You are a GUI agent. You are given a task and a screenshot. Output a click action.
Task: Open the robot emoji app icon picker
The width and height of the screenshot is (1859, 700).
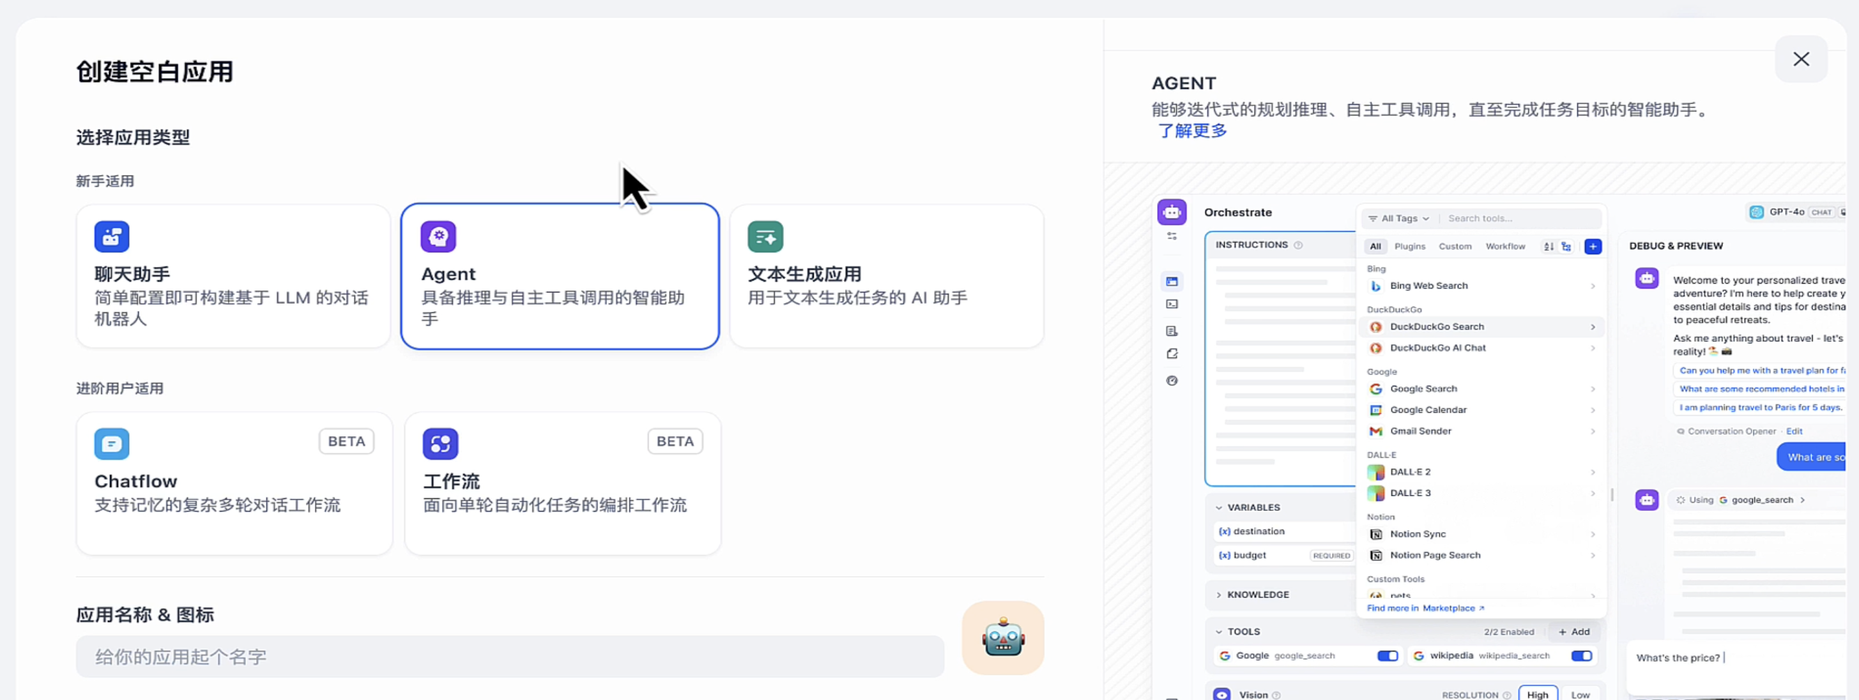1002,638
